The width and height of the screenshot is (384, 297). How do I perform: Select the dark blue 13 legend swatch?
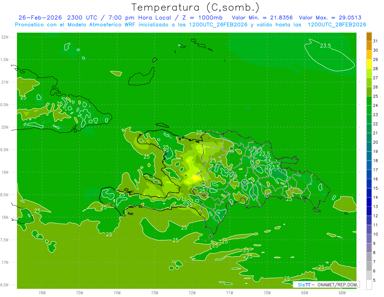tap(369, 211)
